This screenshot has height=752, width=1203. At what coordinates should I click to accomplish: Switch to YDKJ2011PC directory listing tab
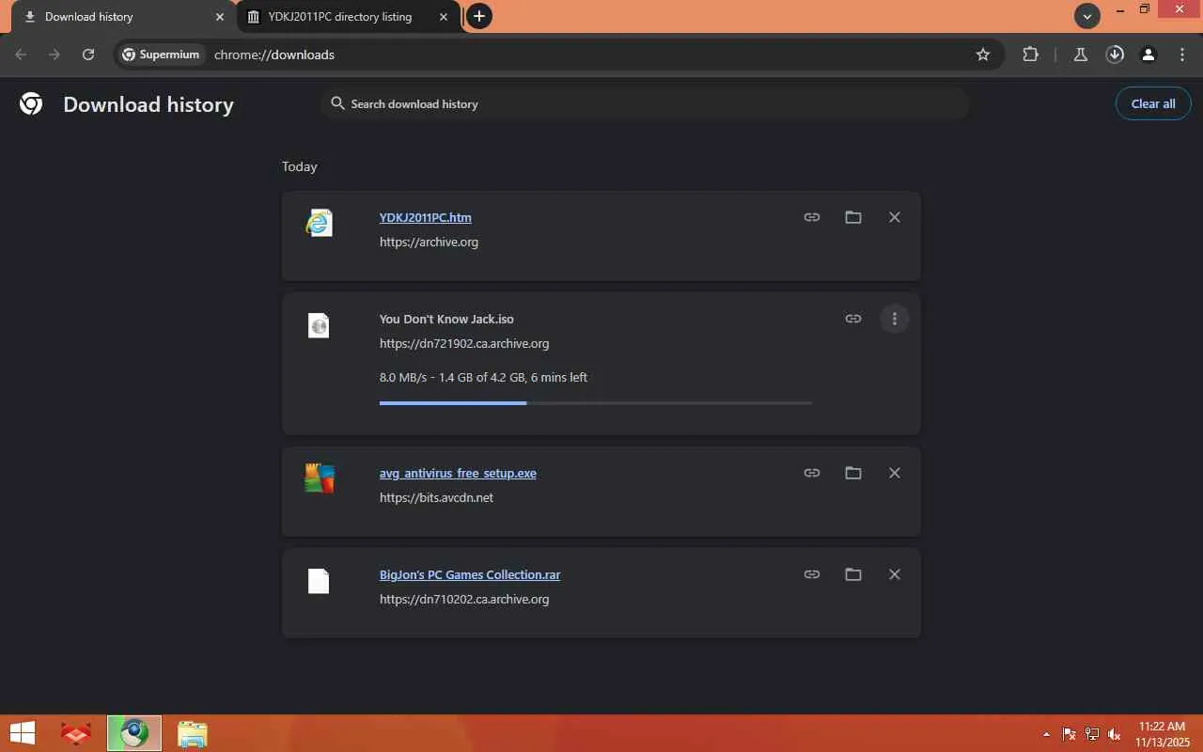(340, 17)
